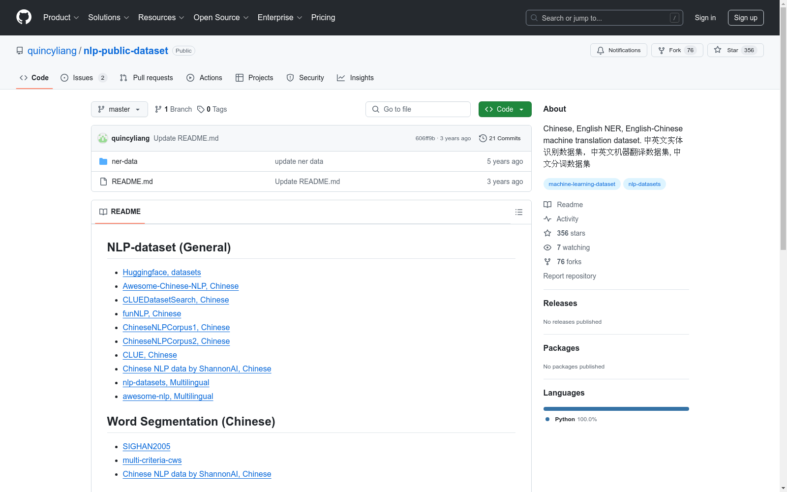Click the fork icon in Fork button
This screenshot has width=787, height=492.
click(662, 50)
